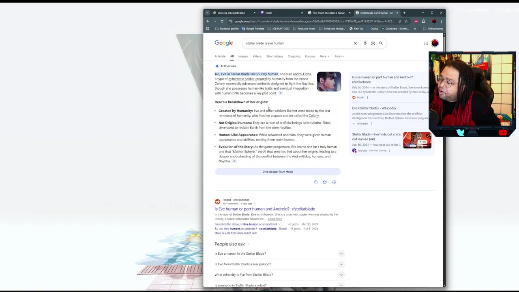The height and width of the screenshot is (292, 519).
Task: Open the three-dot menu next to People also ask
Action: click(249, 244)
